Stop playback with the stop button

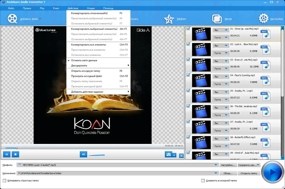[15, 155]
